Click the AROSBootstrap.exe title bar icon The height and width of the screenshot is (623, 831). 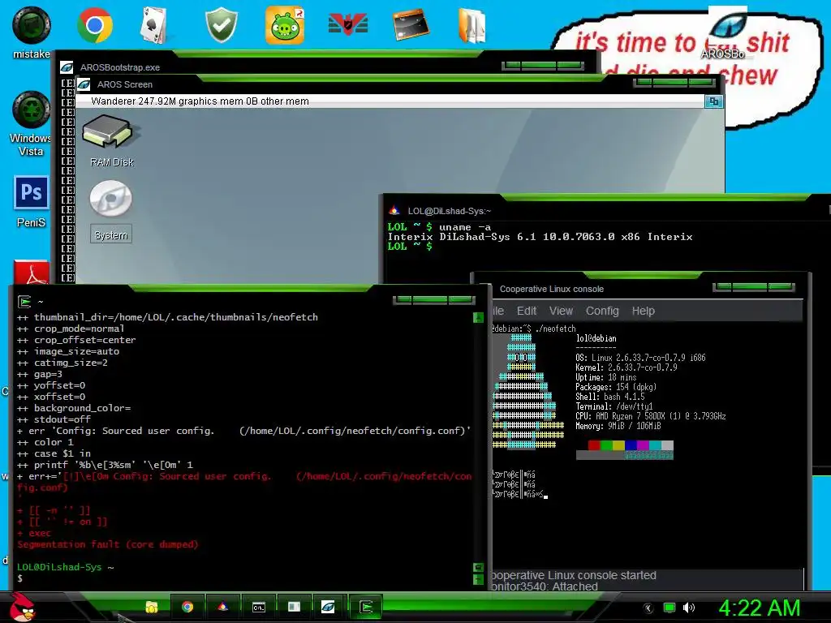pyautogui.click(x=67, y=67)
